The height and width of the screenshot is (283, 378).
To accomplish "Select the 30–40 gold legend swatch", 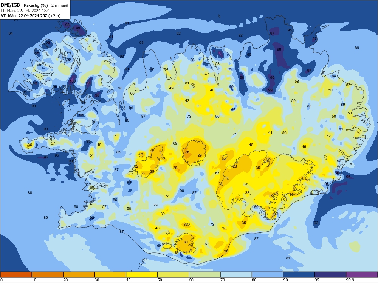I will [x=110, y=275].
